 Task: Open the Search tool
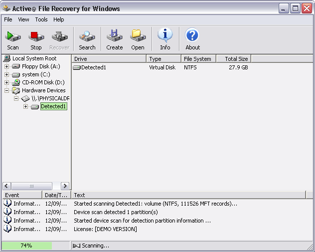(x=87, y=39)
